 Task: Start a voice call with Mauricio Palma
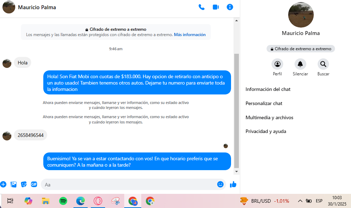202,7
